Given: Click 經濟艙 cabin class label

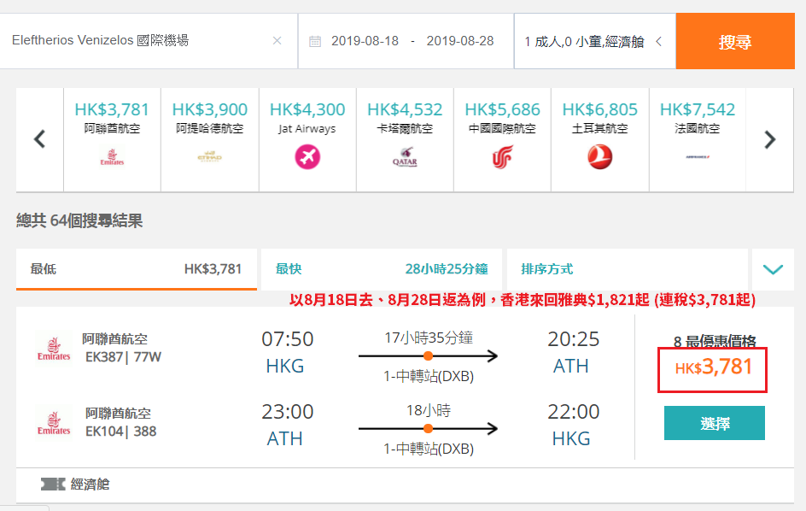Looking at the screenshot, I should (90, 484).
